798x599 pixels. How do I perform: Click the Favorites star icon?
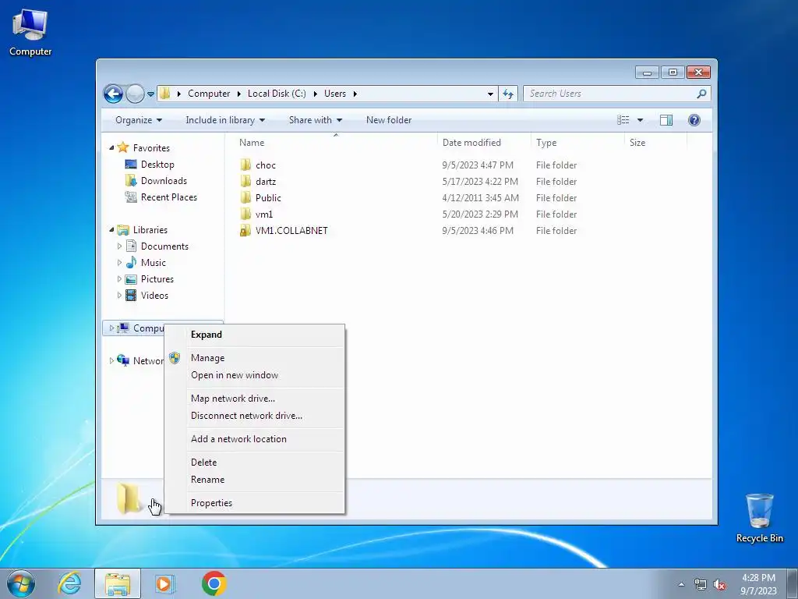click(123, 147)
